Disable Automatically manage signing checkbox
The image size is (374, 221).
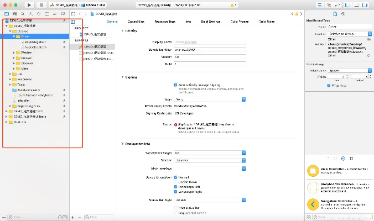pos(175,86)
